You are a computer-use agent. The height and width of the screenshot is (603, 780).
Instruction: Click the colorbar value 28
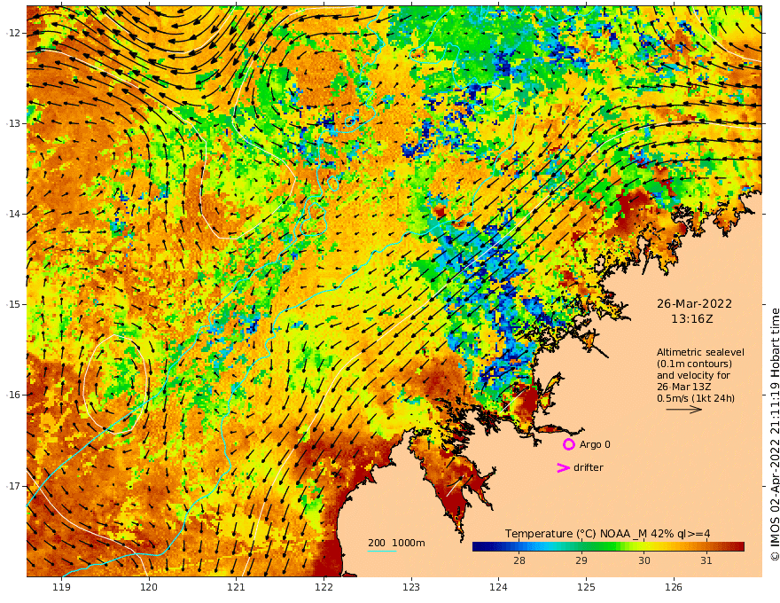click(519, 560)
